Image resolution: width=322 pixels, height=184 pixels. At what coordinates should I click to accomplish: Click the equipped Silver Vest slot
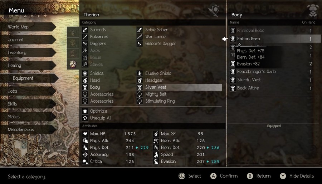pos(179,87)
